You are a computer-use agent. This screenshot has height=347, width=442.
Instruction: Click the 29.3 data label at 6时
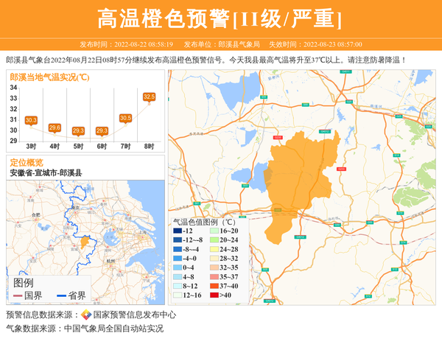click(x=102, y=130)
